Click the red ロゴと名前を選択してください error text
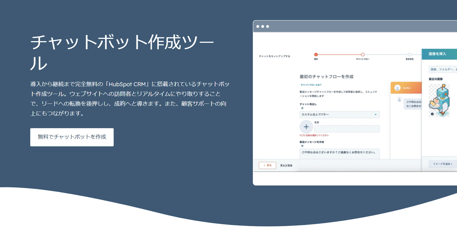 click(314, 135)
